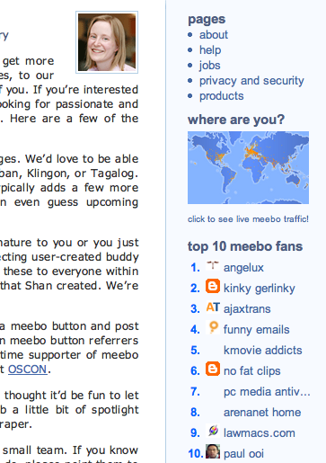Open the pc media antiv... fan link
This screenshot has width=326, height=463.
pyautogui.click(x=267, y=392)
